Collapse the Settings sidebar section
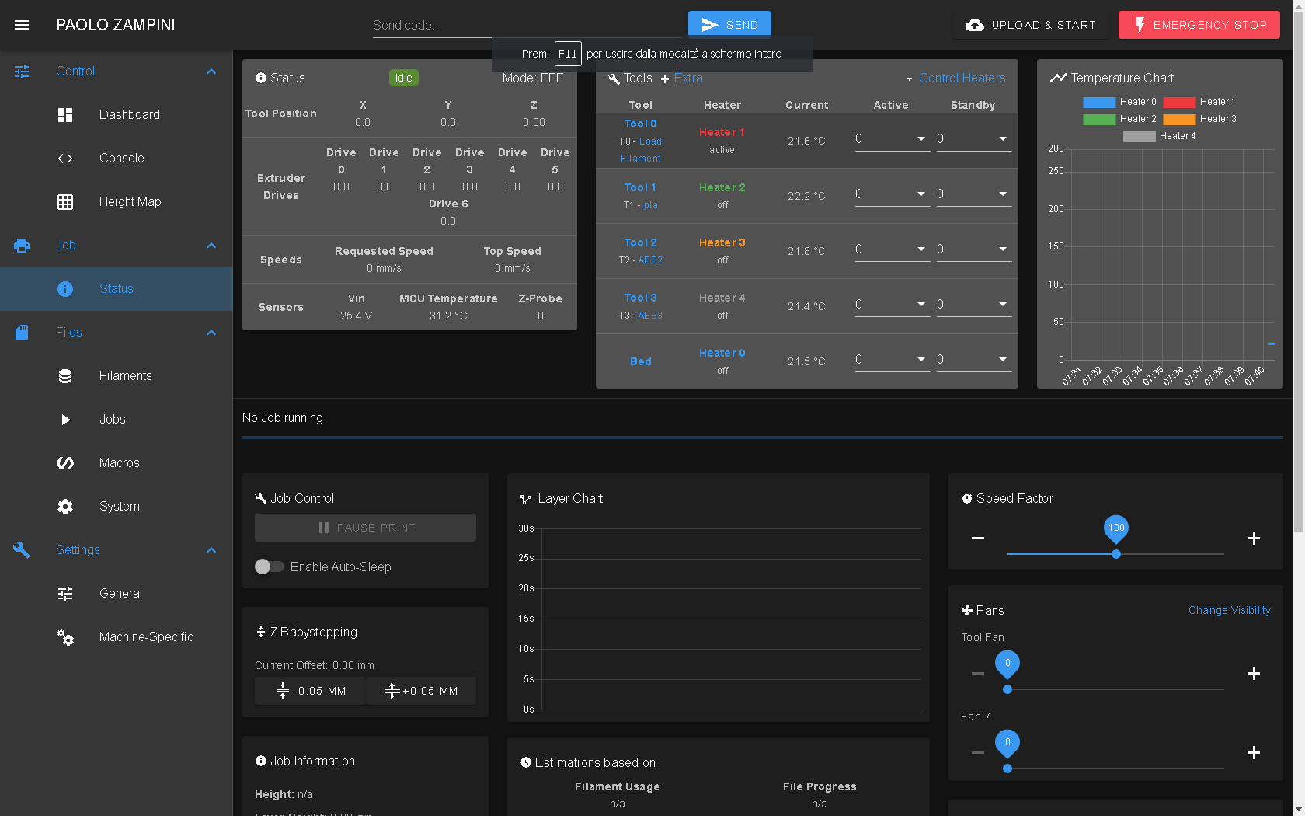The width and height of the screenshot is (1305, 816). pyautogui.click(x=211, y=549)
